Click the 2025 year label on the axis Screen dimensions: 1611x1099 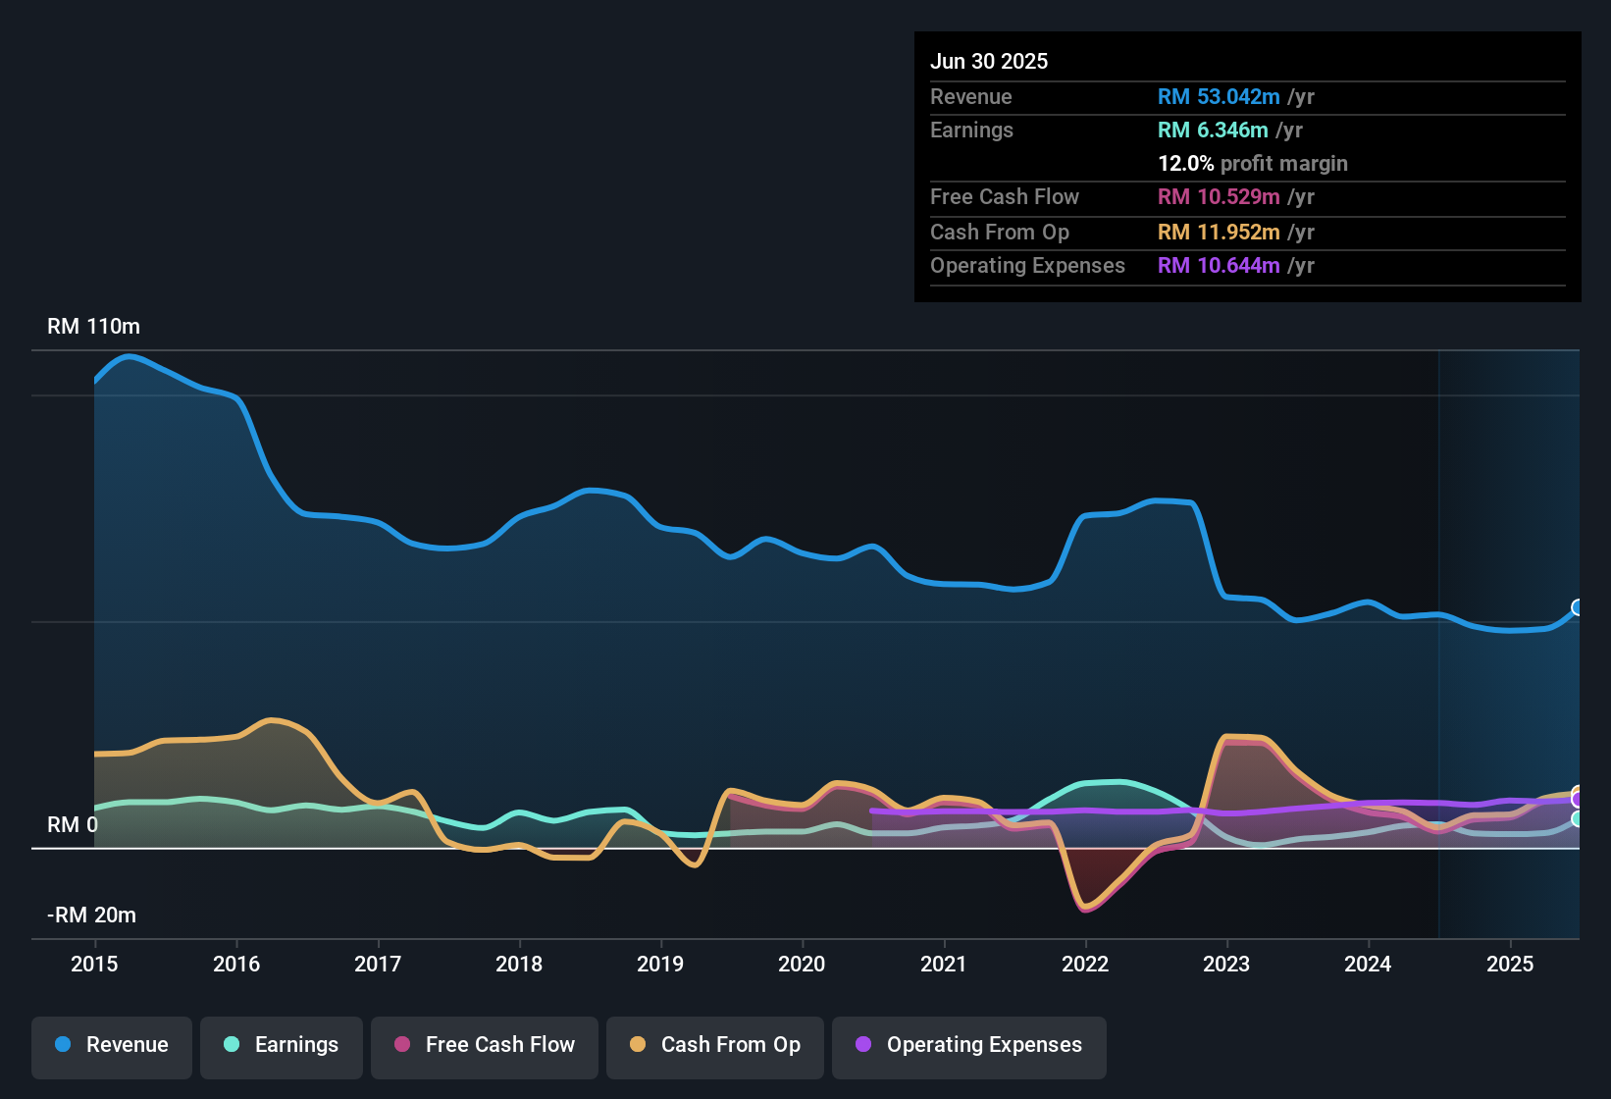coord(1510,965)
